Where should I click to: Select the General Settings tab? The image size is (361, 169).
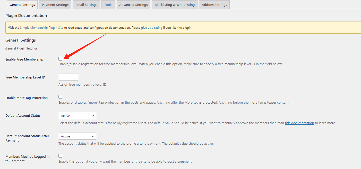22,5
